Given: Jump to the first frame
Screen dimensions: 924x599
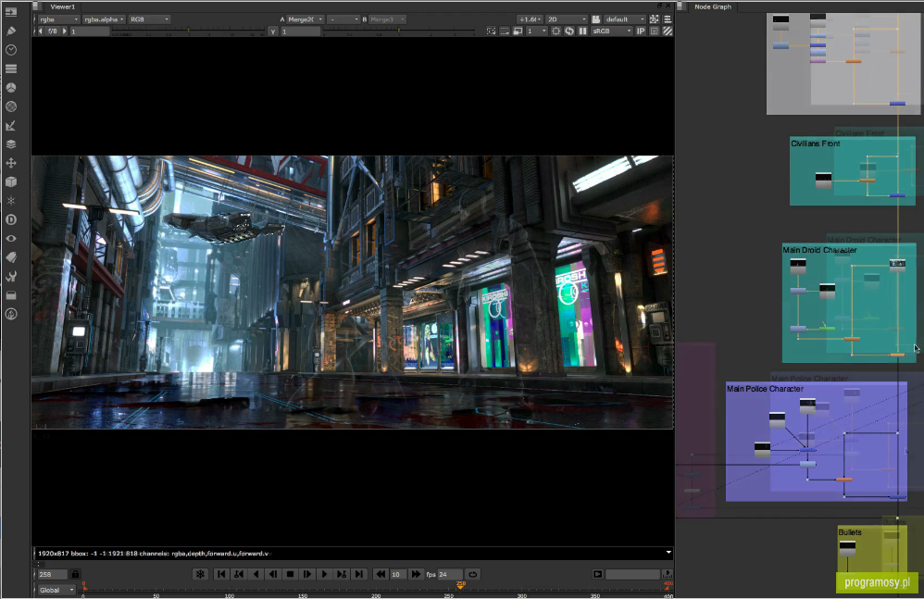Looking at the screenshot, I should (221, 574).
